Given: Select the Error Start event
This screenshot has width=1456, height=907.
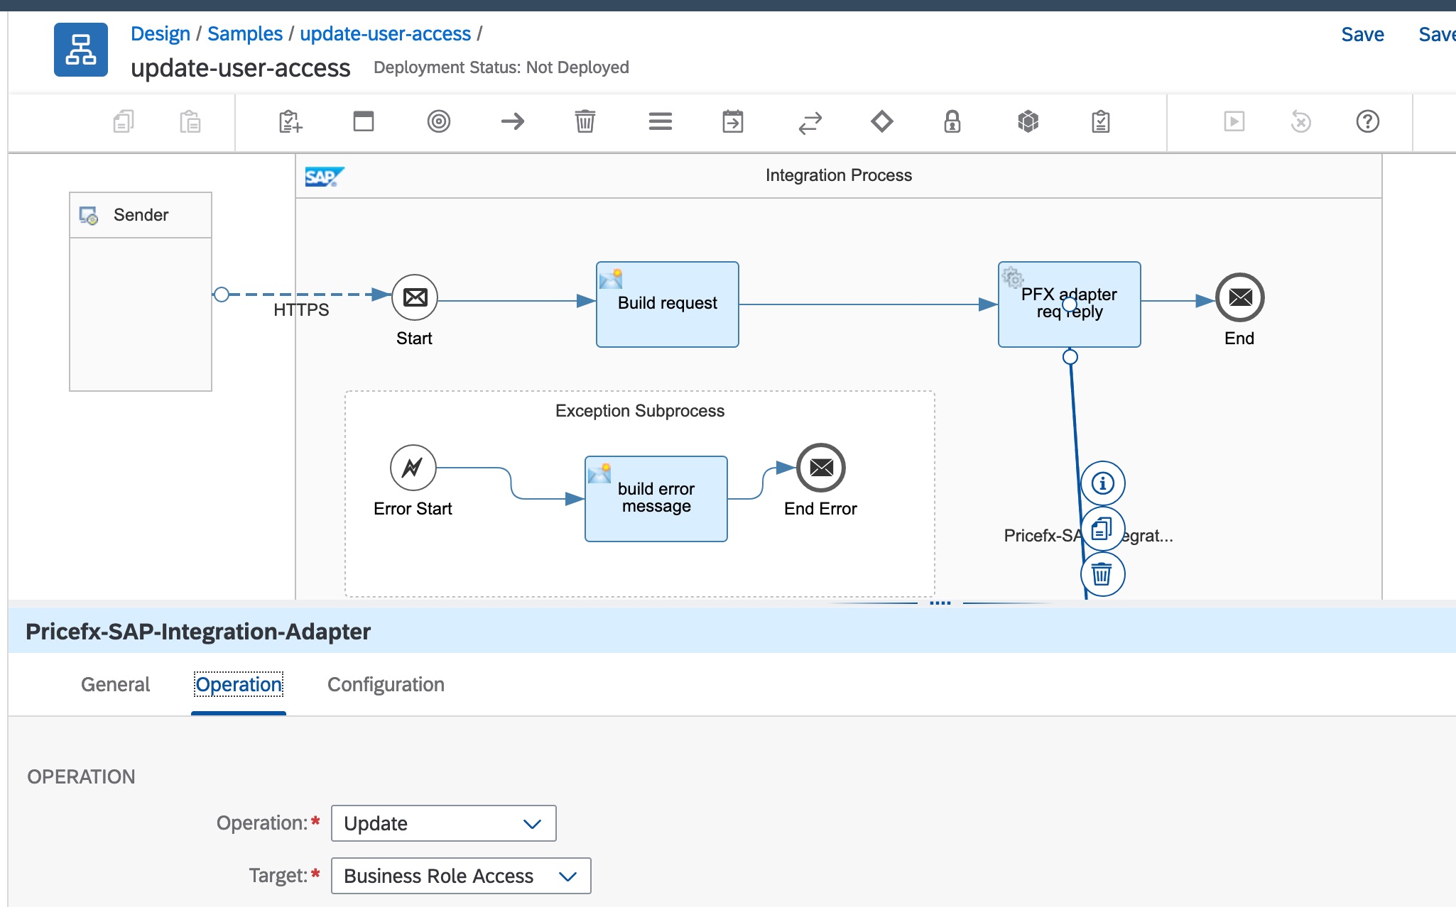Looking at the screenshot, I should (x=413, y=468).
